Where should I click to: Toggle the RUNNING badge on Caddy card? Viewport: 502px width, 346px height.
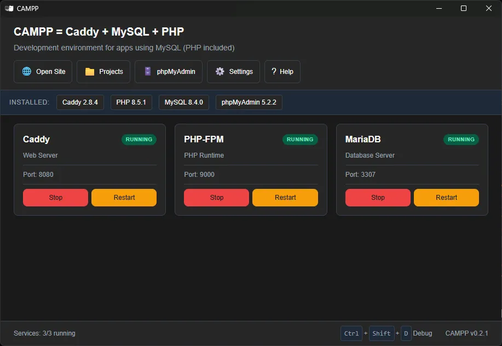coord(139,140)
